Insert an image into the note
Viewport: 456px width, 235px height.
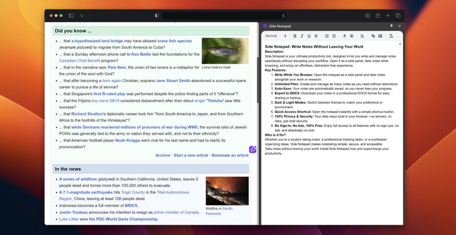pyautogui.click(x=380, y=36)
